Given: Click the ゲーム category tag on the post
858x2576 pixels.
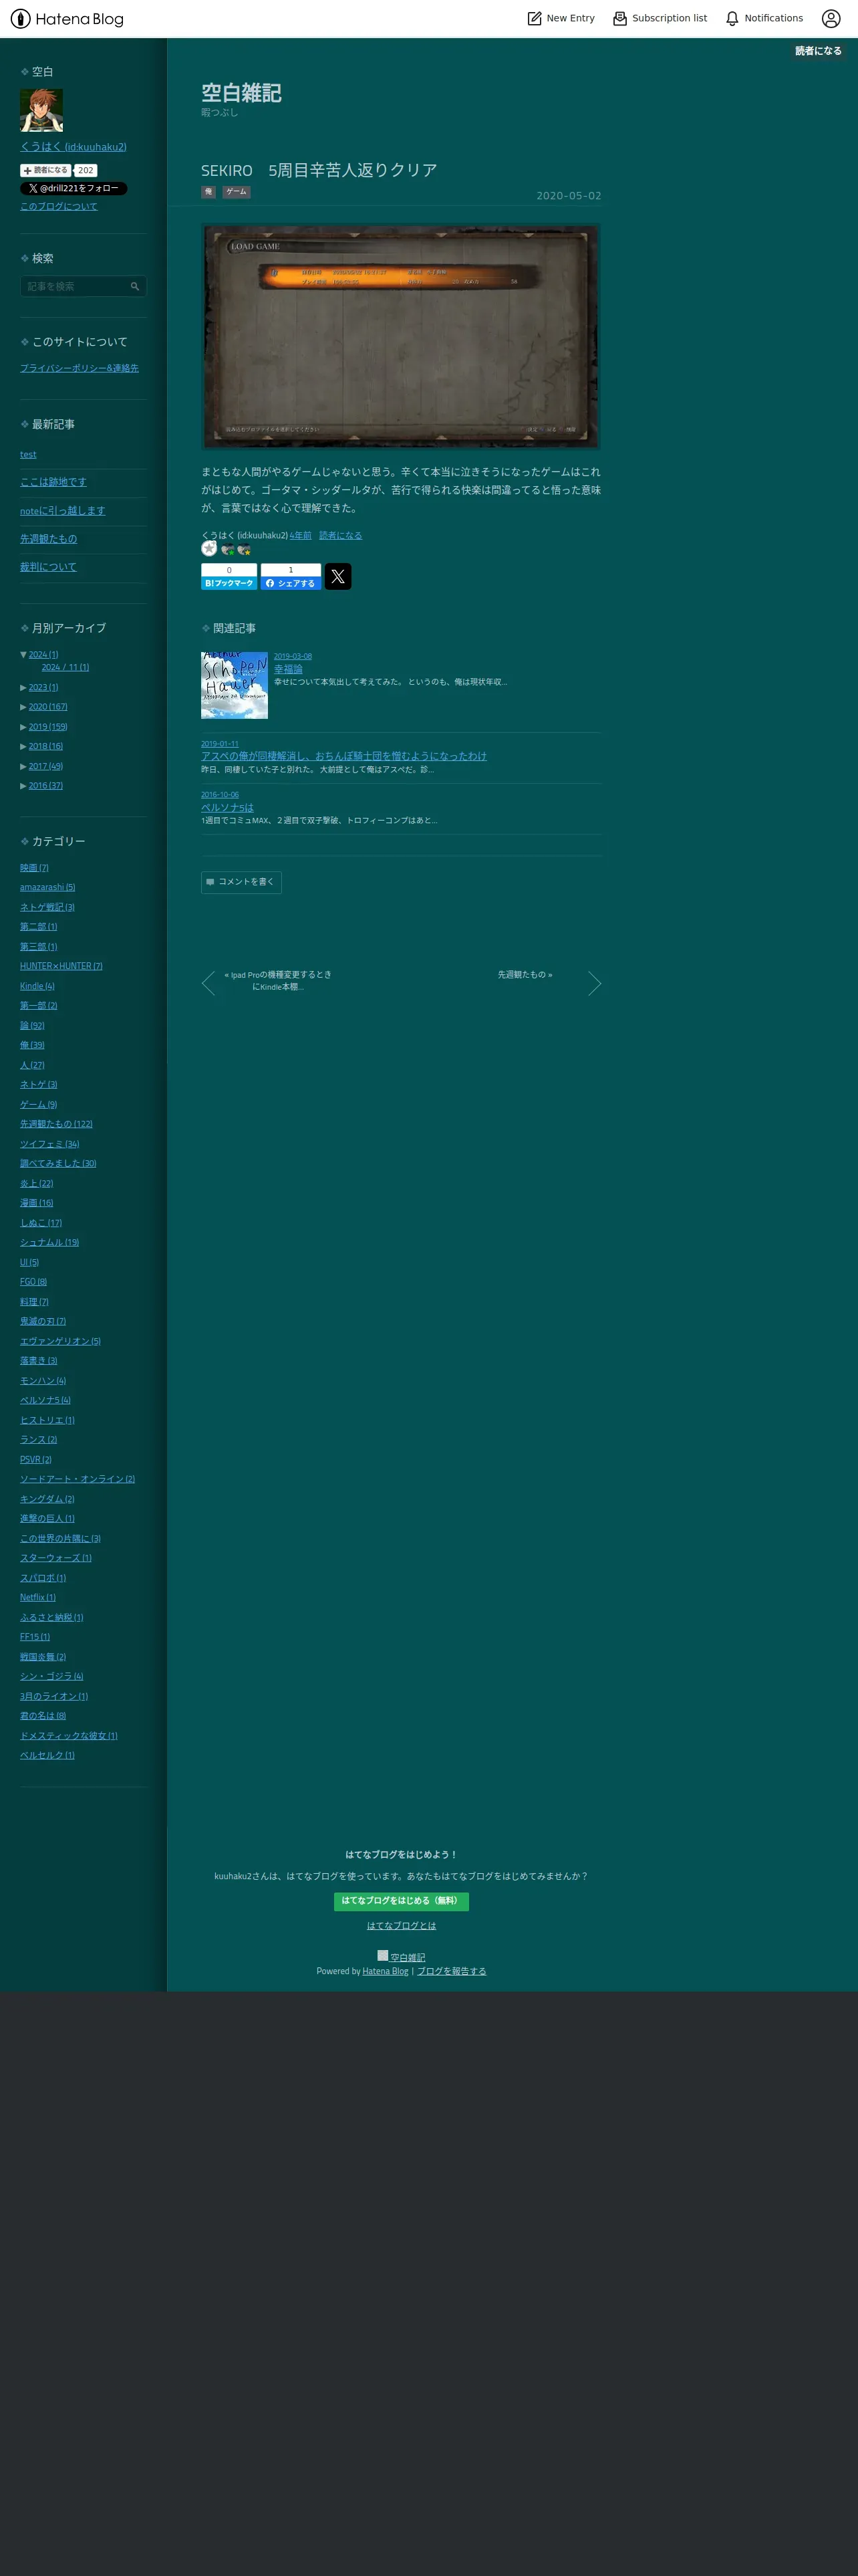Looking at the screenshot, I should 236,192.
